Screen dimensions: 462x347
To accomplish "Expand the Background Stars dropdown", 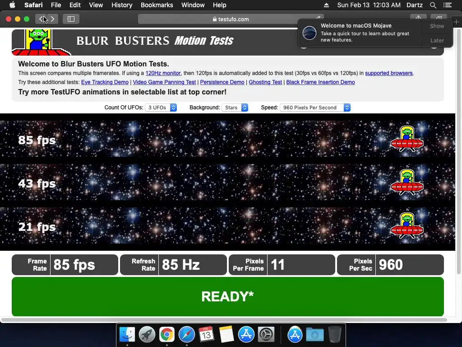I will [235, 108].
